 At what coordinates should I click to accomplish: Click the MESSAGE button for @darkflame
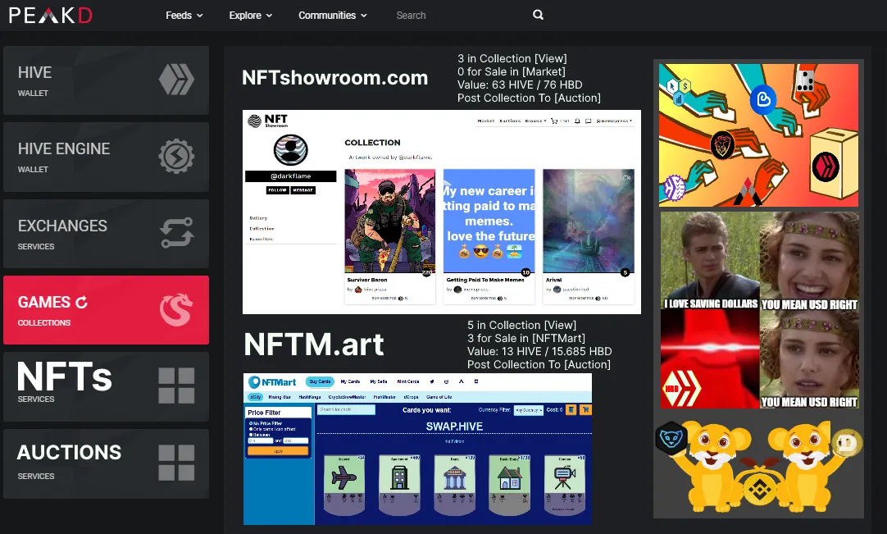[x=303, y=190]
